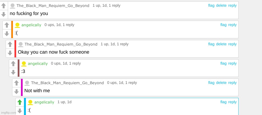Screen dimensions: 262x115
Task: Downvote the ":3" comment
Action: pyautogui.click(x=13, y=72)
